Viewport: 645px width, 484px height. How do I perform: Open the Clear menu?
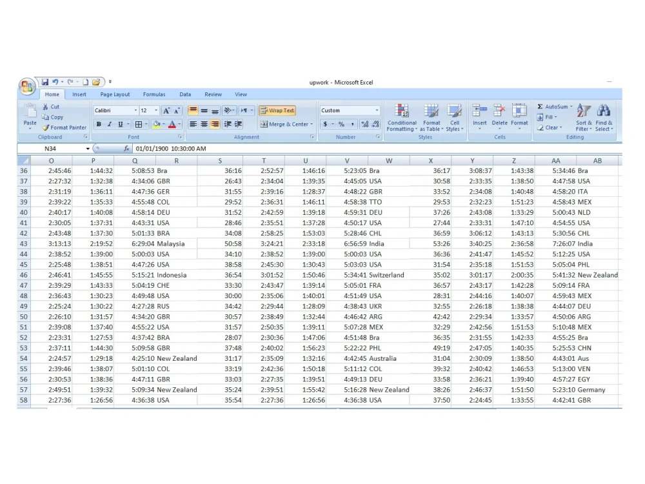(x=549, y=128)
